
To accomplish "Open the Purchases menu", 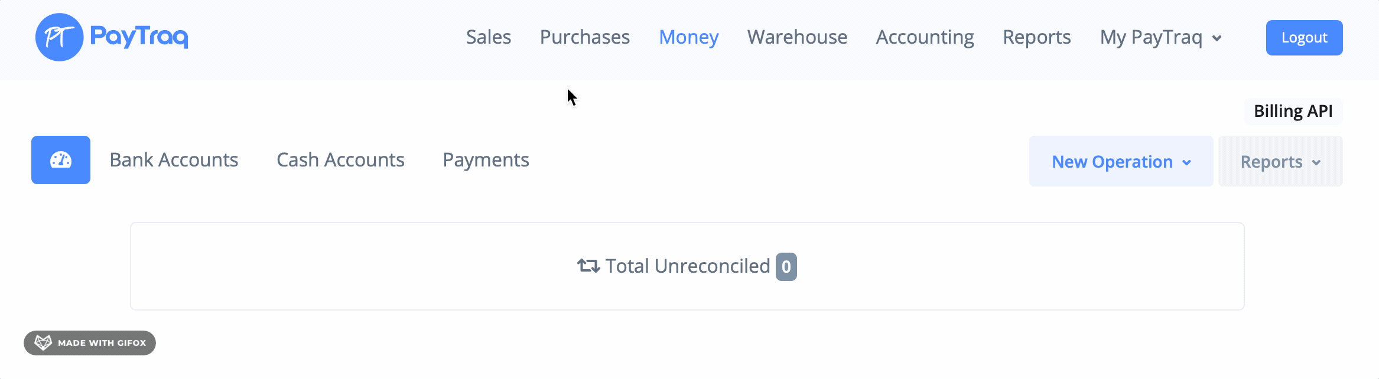I will (x=584, y=37).
